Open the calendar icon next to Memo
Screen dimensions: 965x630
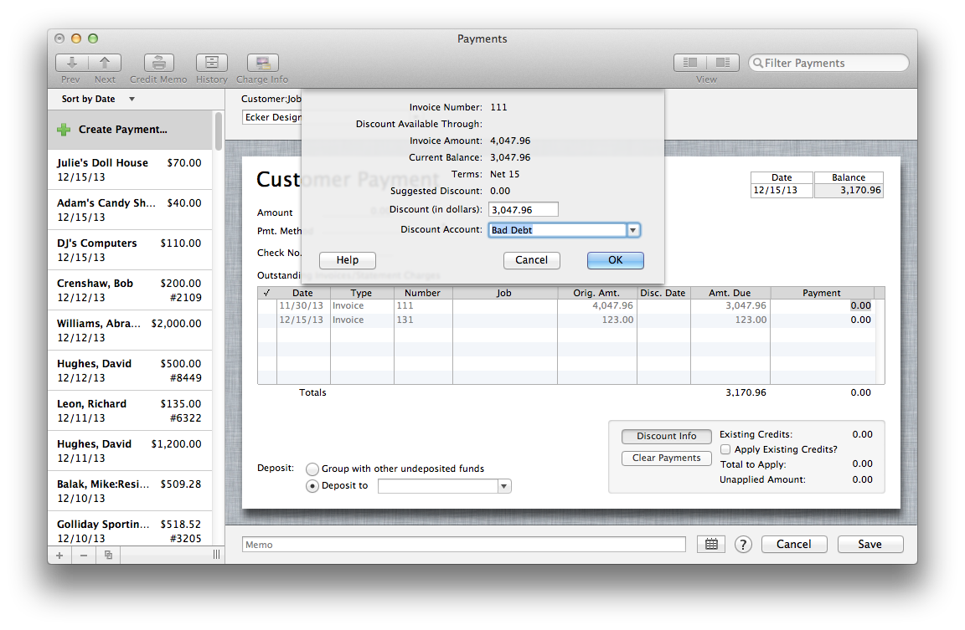[x=711, y=544]
